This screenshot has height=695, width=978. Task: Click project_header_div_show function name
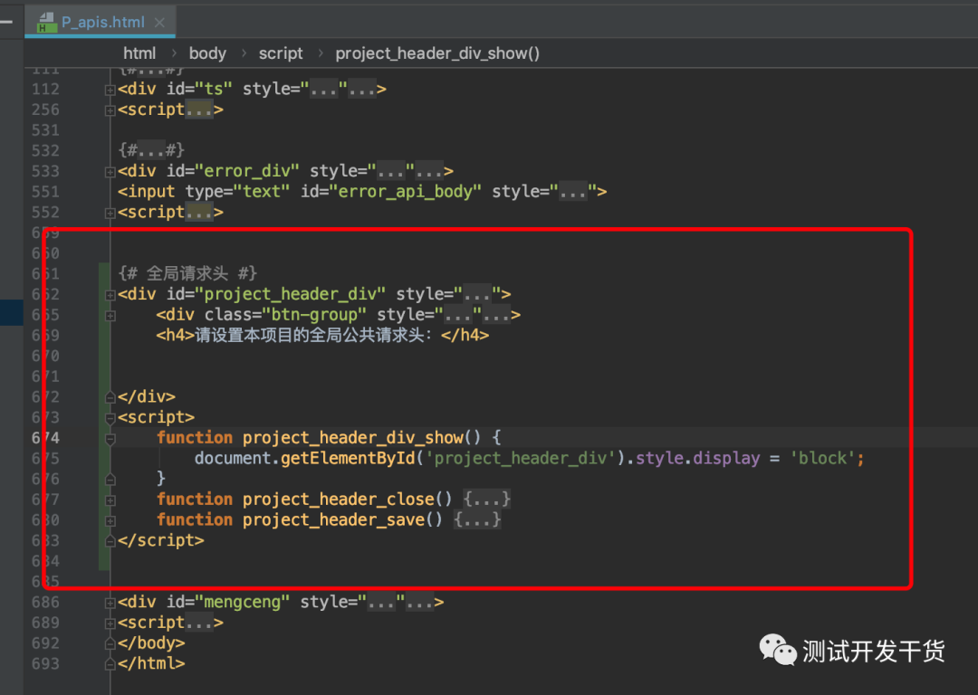coord(353,438)
